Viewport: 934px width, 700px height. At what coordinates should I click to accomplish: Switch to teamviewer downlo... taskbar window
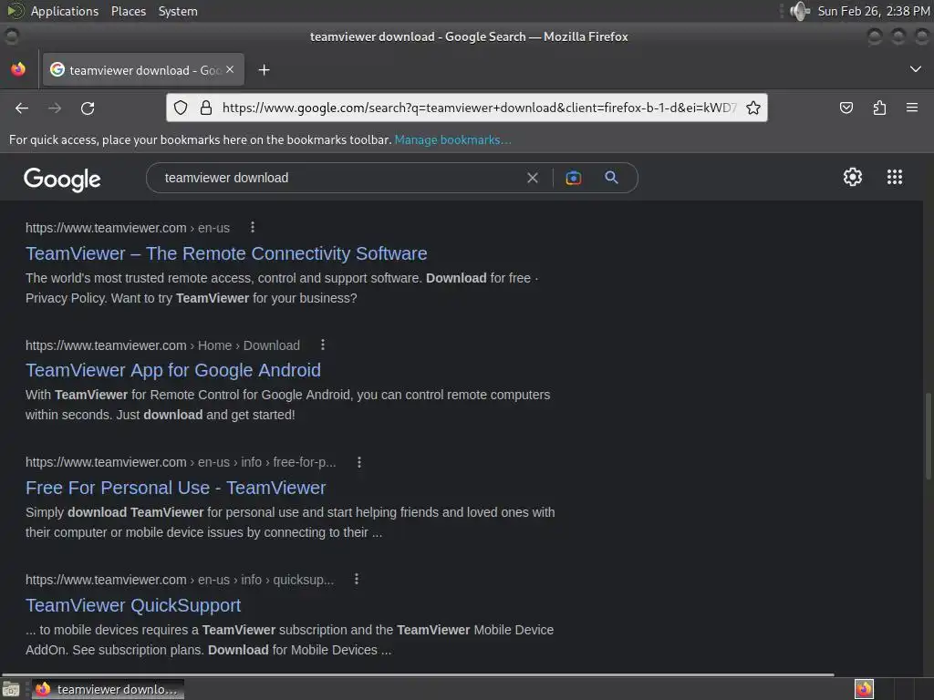pyautogui.click(x=108, y=689)
